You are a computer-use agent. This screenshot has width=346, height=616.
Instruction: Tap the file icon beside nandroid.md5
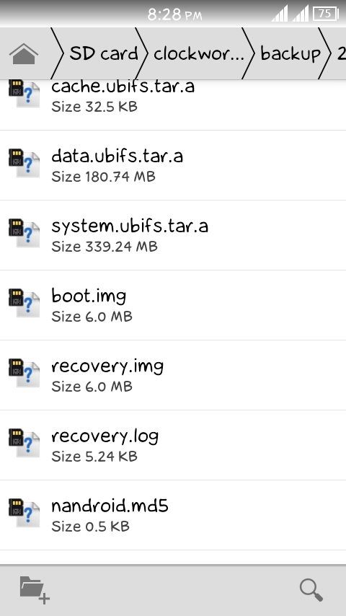point(24,513)
